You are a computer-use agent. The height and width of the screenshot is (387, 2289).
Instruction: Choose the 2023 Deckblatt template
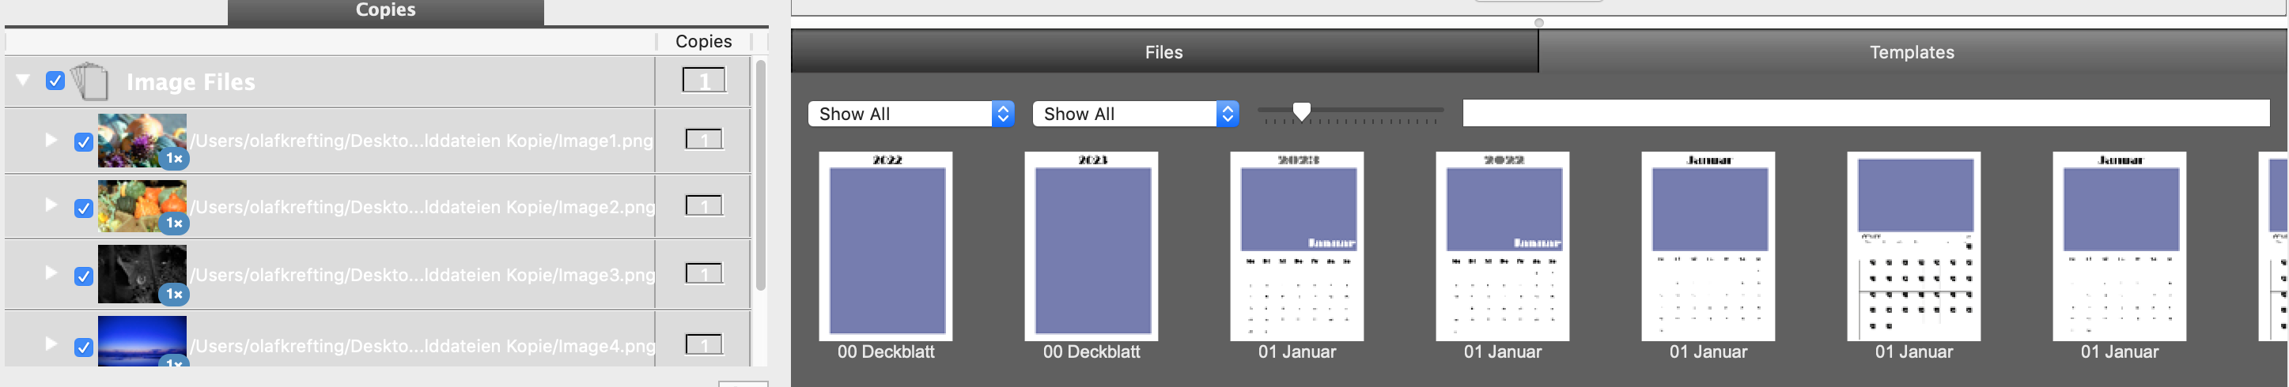point(1092,246)
